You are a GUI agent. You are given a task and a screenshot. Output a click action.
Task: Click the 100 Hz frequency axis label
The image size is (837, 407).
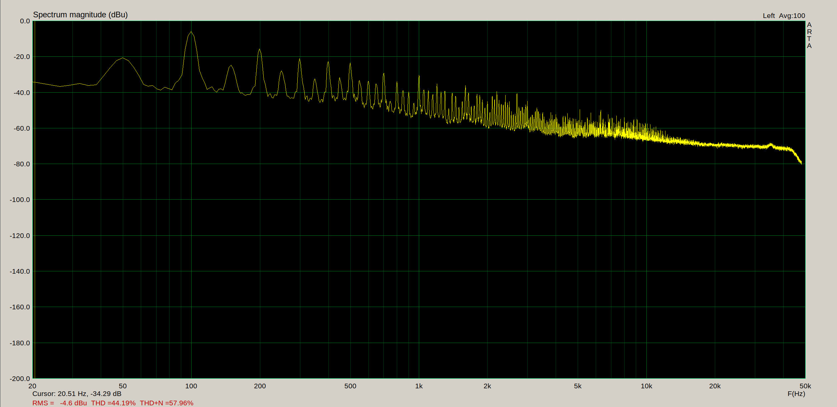pos(191,386)
